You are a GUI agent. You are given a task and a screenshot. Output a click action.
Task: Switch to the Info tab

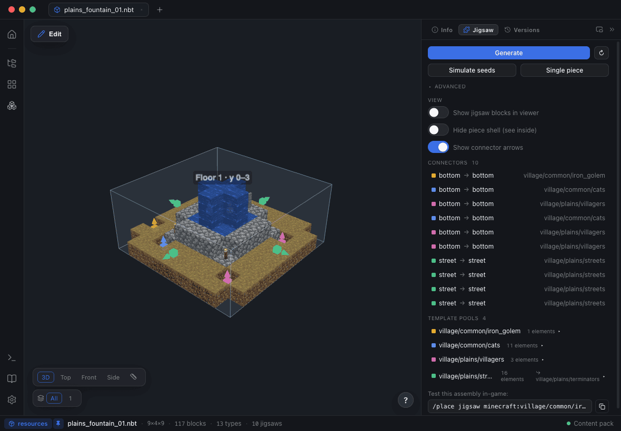(x=442, y=29)
